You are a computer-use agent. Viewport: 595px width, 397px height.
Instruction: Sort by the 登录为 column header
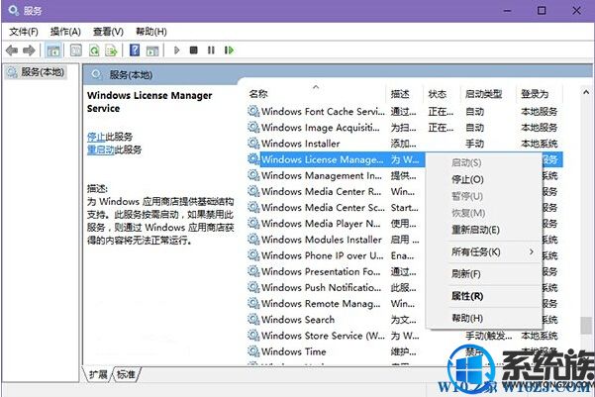click(539, 93)
